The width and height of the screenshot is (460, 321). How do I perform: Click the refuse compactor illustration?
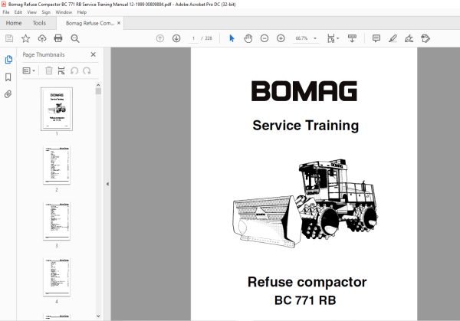305,204
